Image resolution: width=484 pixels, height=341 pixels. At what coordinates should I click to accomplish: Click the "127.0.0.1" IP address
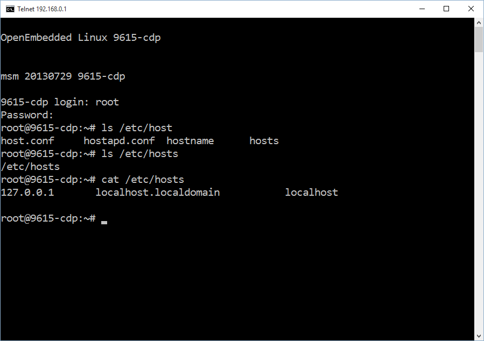point(27,193)
